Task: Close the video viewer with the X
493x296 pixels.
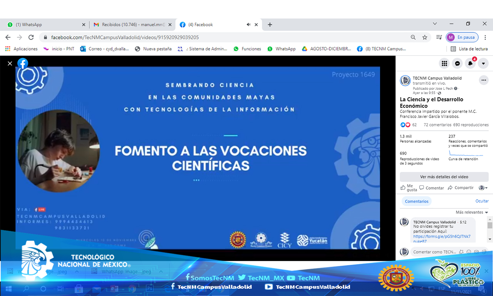Action: (x=10, y=64)
